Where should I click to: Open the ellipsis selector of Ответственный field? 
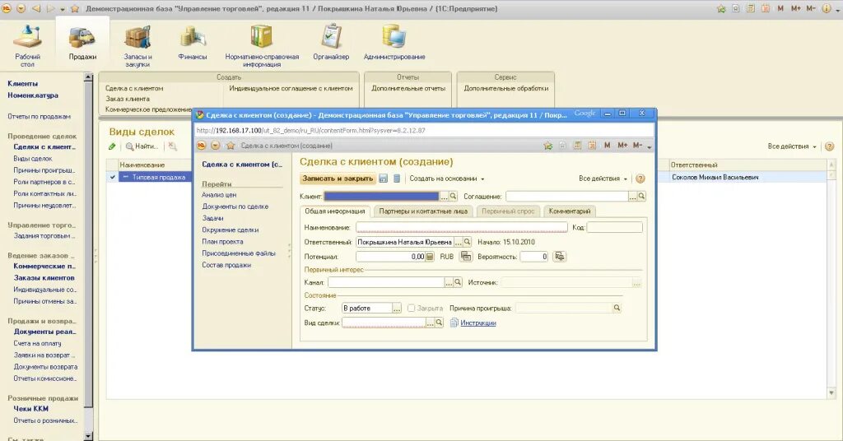(458, 242)
